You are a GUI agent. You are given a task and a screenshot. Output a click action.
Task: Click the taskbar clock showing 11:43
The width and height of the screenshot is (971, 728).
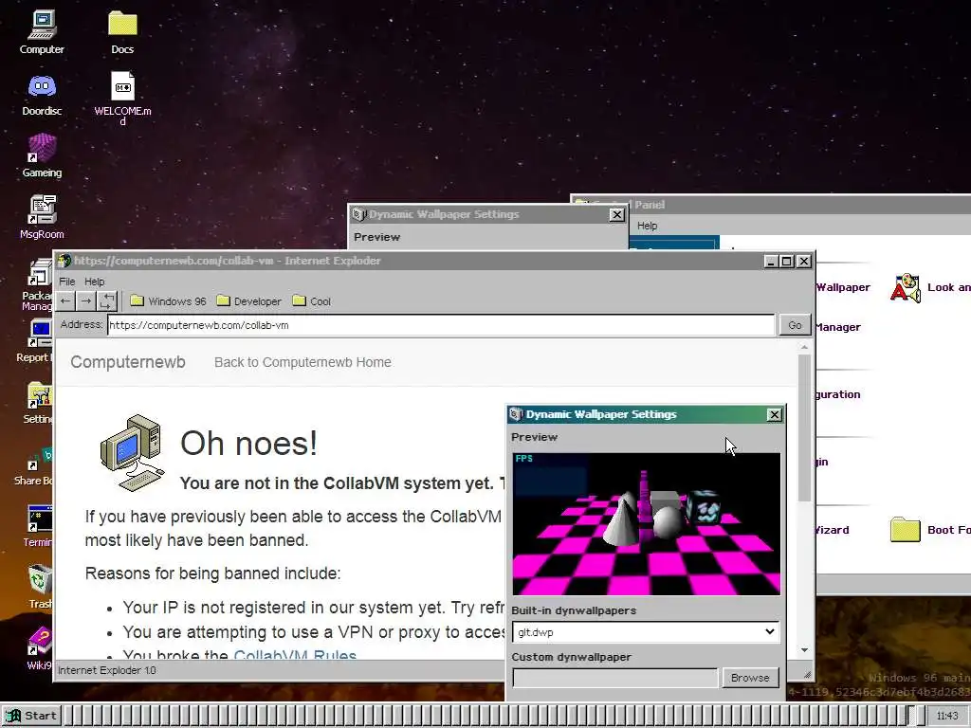click(x=947, y=716)
